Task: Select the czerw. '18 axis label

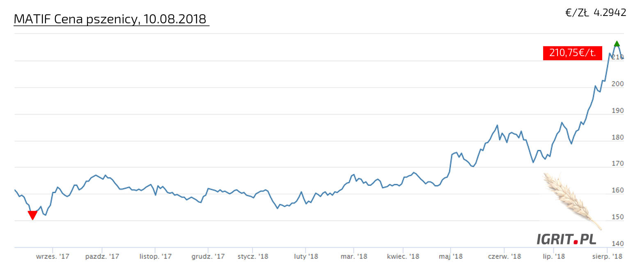Action: [504, 257]
